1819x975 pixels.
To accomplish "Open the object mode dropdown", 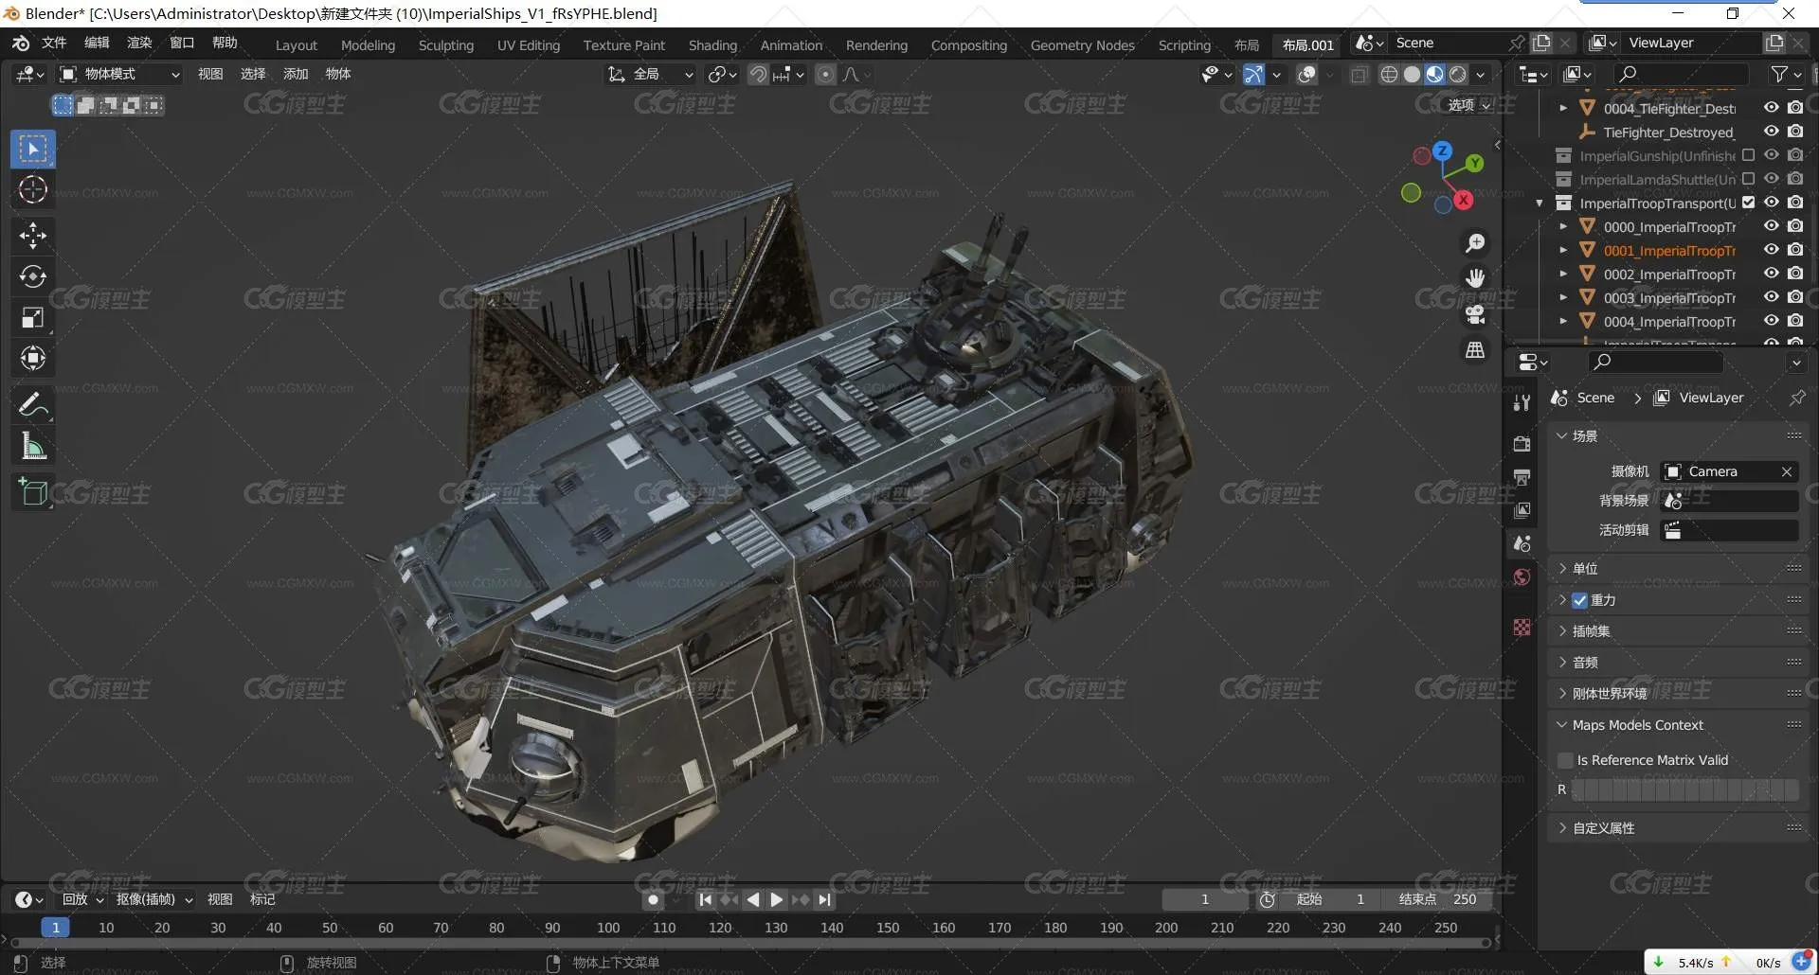I will click(120, 74).
